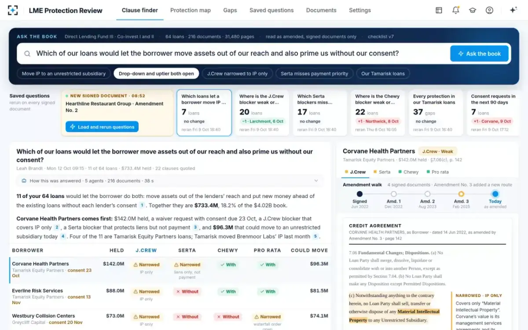Open the user profile icon
Screen dimensions: 528x330
(489, 10)
